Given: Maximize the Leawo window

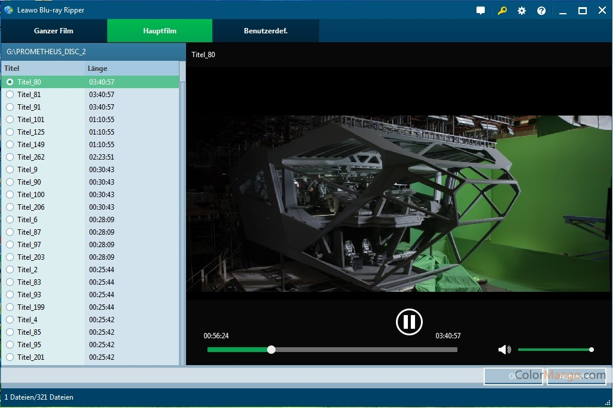Looking at the screenshot, I should (583, 11).
